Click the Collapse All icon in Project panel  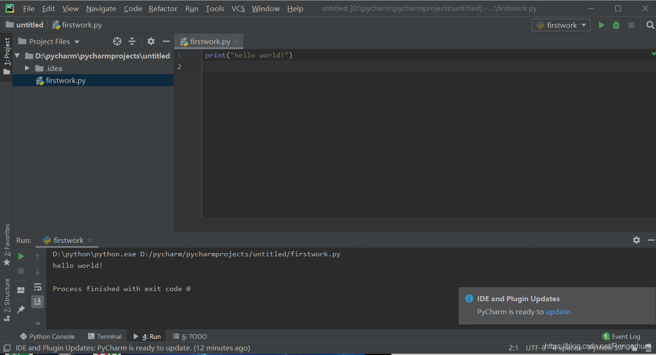click(x=132, y=41)
